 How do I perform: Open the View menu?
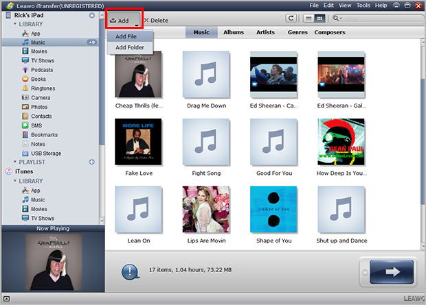(x=345, y=5)
